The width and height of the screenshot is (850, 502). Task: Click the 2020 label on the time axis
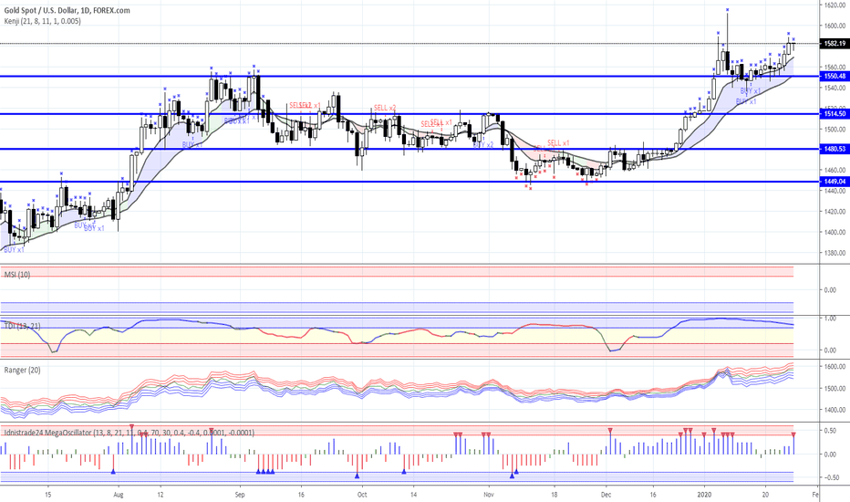[x=705, y=495]
